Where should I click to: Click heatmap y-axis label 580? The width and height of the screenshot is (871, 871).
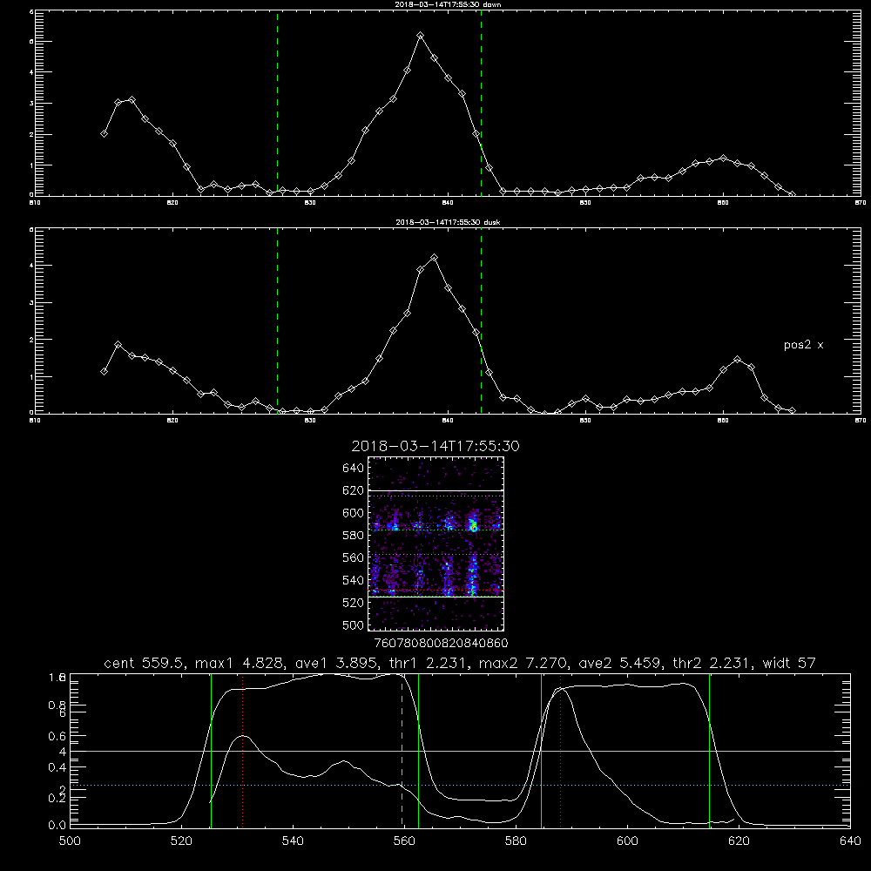354,536
